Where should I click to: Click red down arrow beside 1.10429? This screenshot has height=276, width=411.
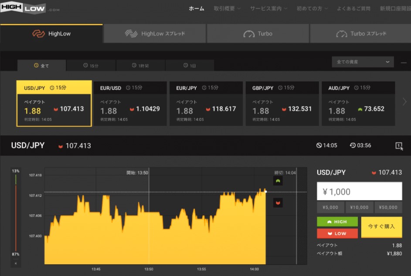point(132,109)
